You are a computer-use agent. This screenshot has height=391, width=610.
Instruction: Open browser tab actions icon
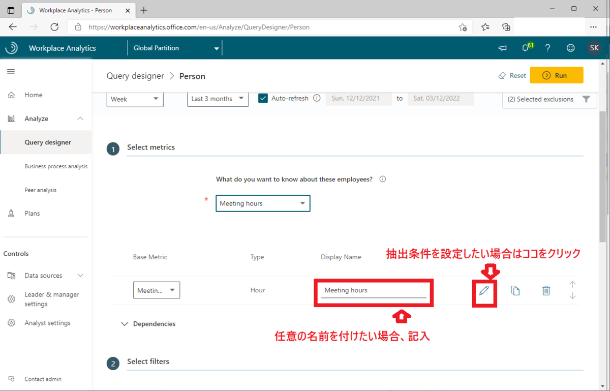(11, 10)
